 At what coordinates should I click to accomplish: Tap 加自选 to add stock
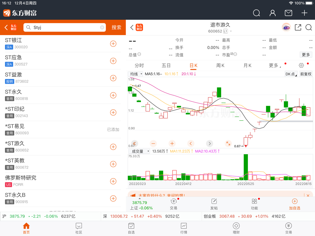click(294, 204)
